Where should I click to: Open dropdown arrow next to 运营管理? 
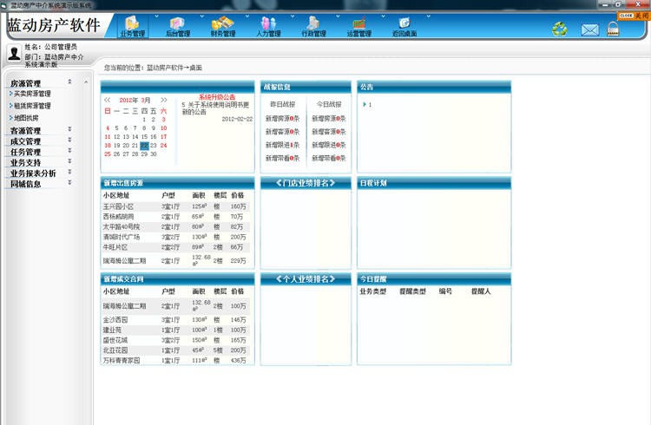383,16
